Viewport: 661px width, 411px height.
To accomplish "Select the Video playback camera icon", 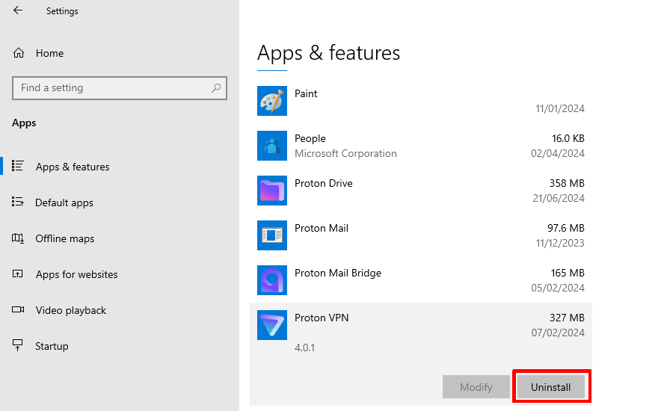I will point(18,310).
